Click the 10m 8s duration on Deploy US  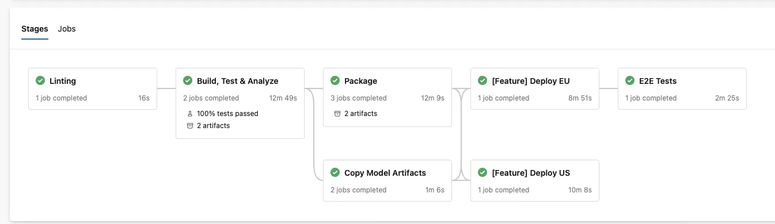[580, 190]
